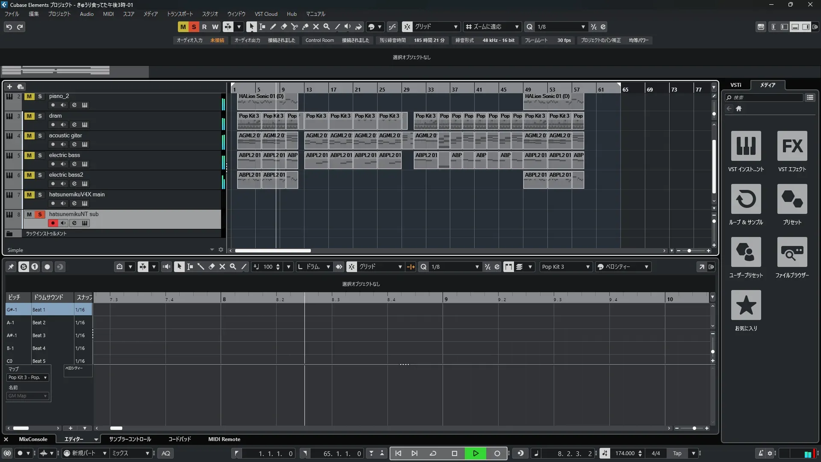The image size is (821, 462).
Task: Toggle solo on the electric bass track
Action: pos(40,155)
